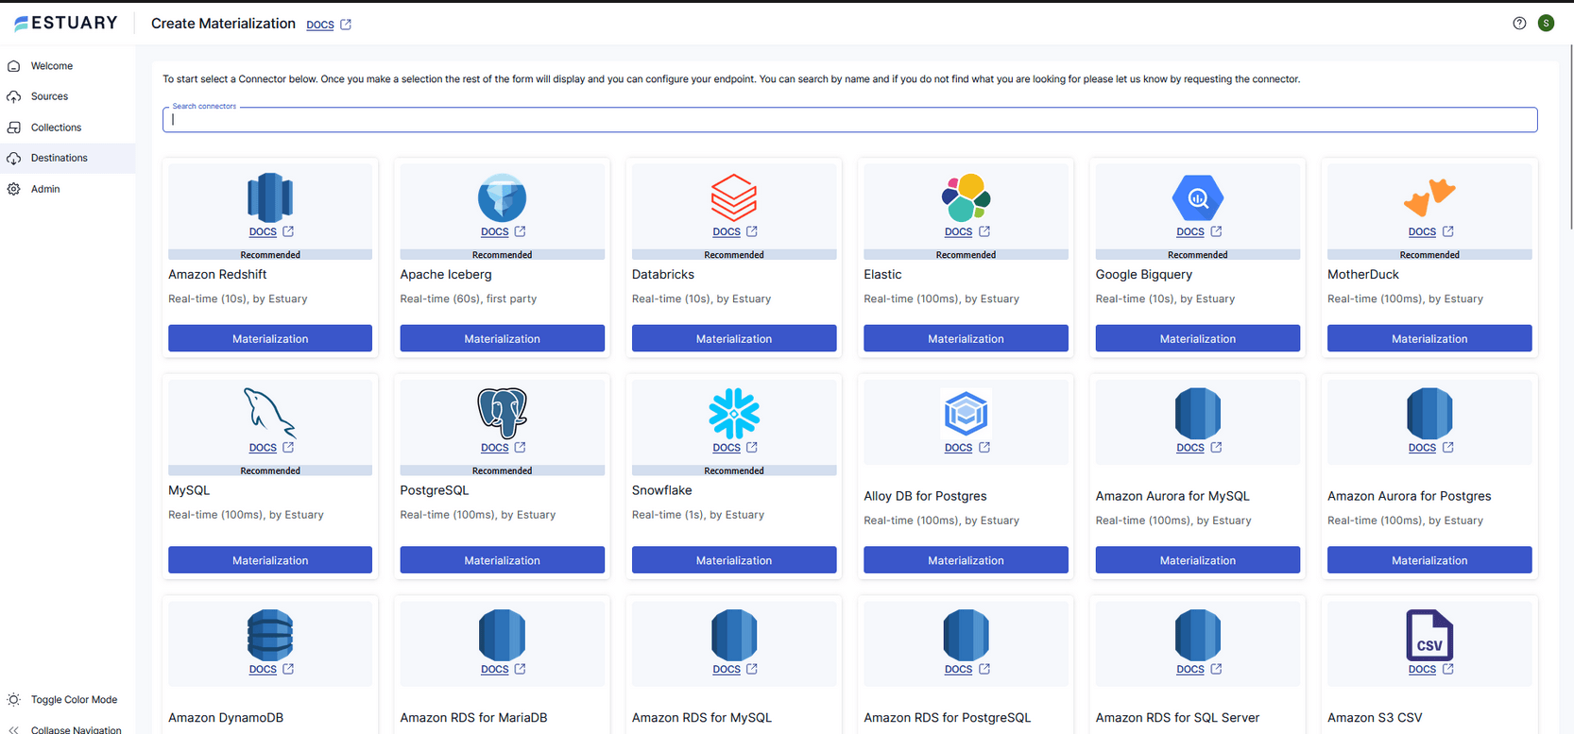Start Materialization for Alloy DB for Postgres

966,560
